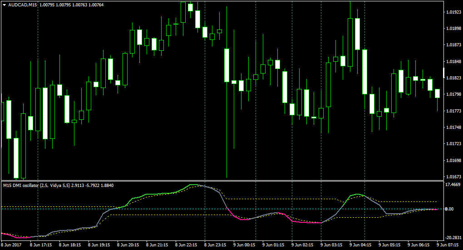
Task: Open the chart menu triangle beside AUDCAD,M15
Action: coord(5,5)
